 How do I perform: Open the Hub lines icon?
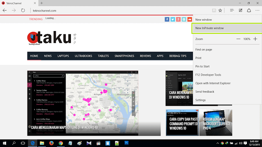(x=232, y=11)
